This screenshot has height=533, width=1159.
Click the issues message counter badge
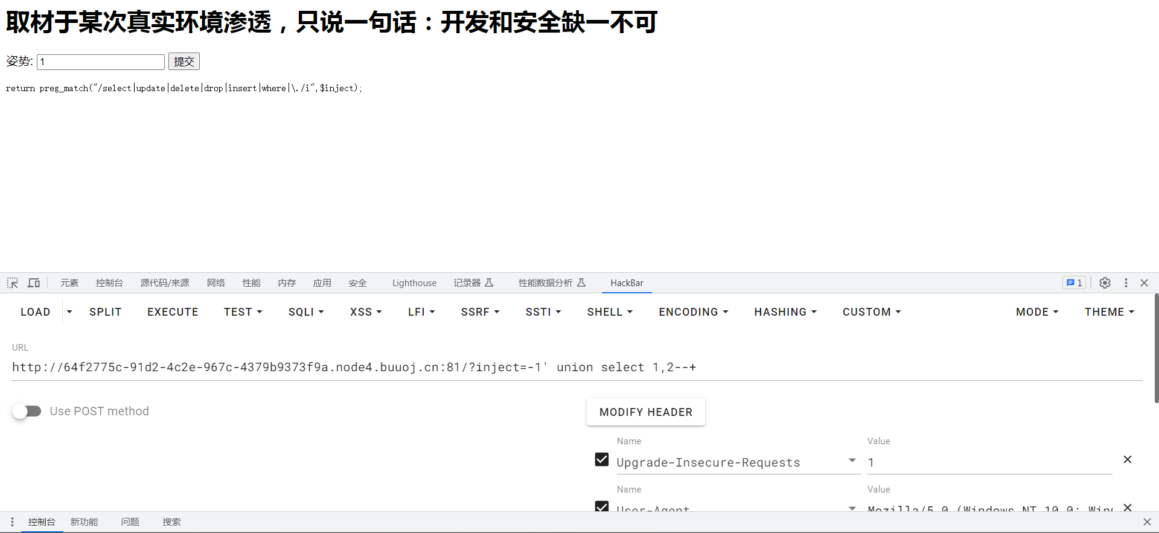[1074, 282]
